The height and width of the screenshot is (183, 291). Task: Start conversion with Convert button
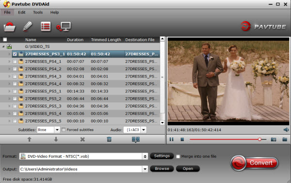(x=255, y=163)
